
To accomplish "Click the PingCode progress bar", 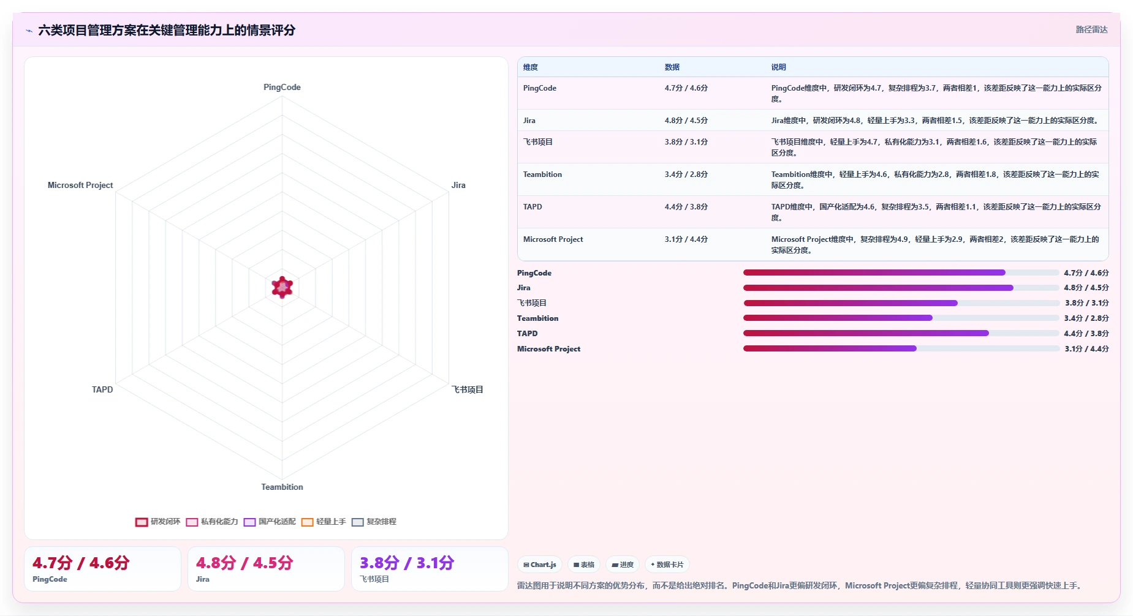I will (901, 272).
